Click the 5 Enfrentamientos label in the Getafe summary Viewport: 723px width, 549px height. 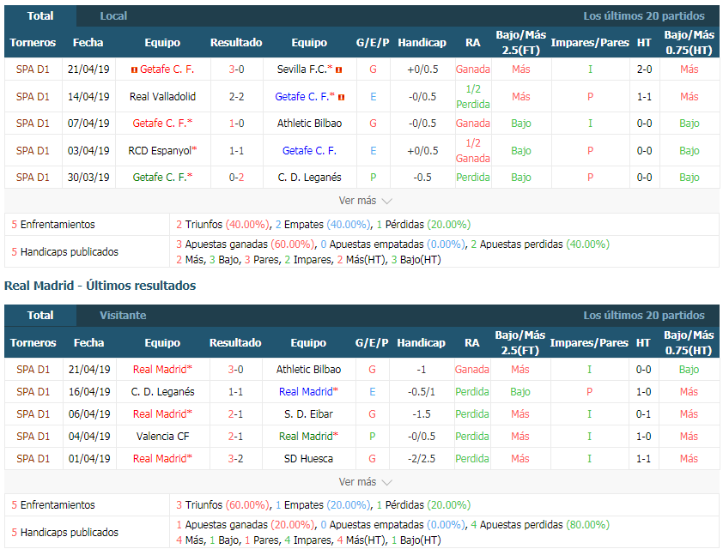53,224
